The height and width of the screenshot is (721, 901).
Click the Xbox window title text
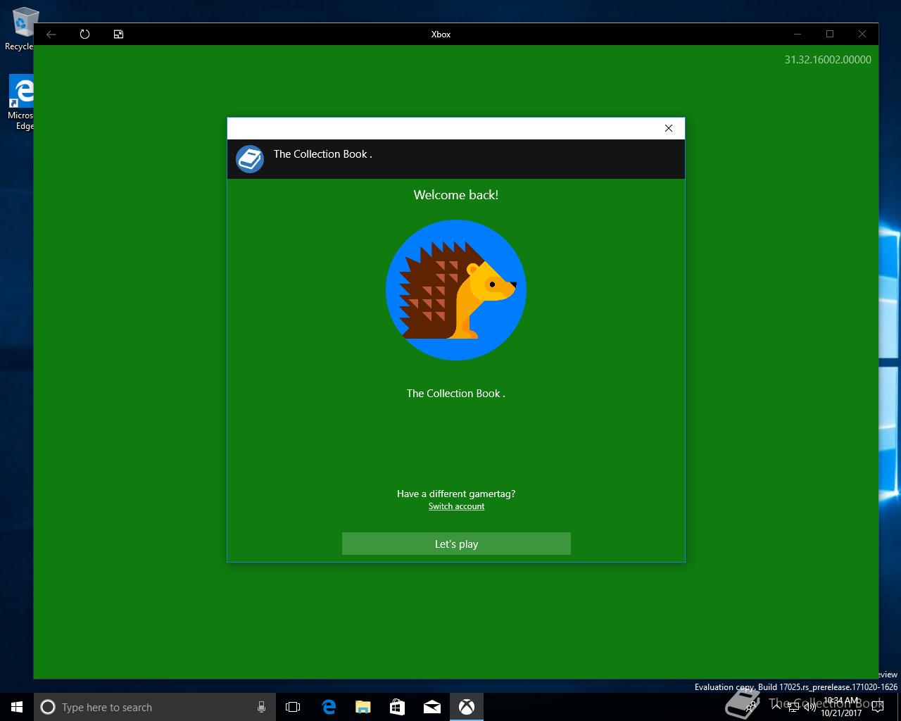pos(441,34)
